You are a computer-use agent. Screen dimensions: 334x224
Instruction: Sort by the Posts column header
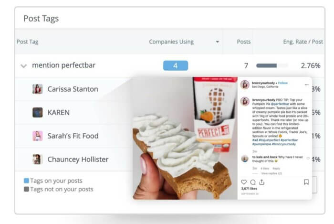click(244, 42)
